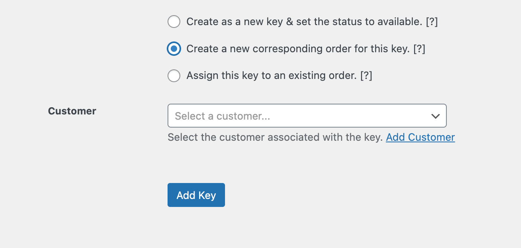Image resolution: width=521 pixels, height=248 pixels.
Task: Click the [?] beside the second radio option
Action: pyautogui.click(x=419, y=48)
